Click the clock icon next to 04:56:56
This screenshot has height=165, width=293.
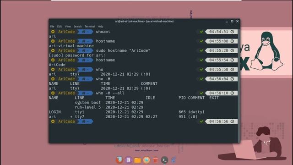click(x=232, y=121)
